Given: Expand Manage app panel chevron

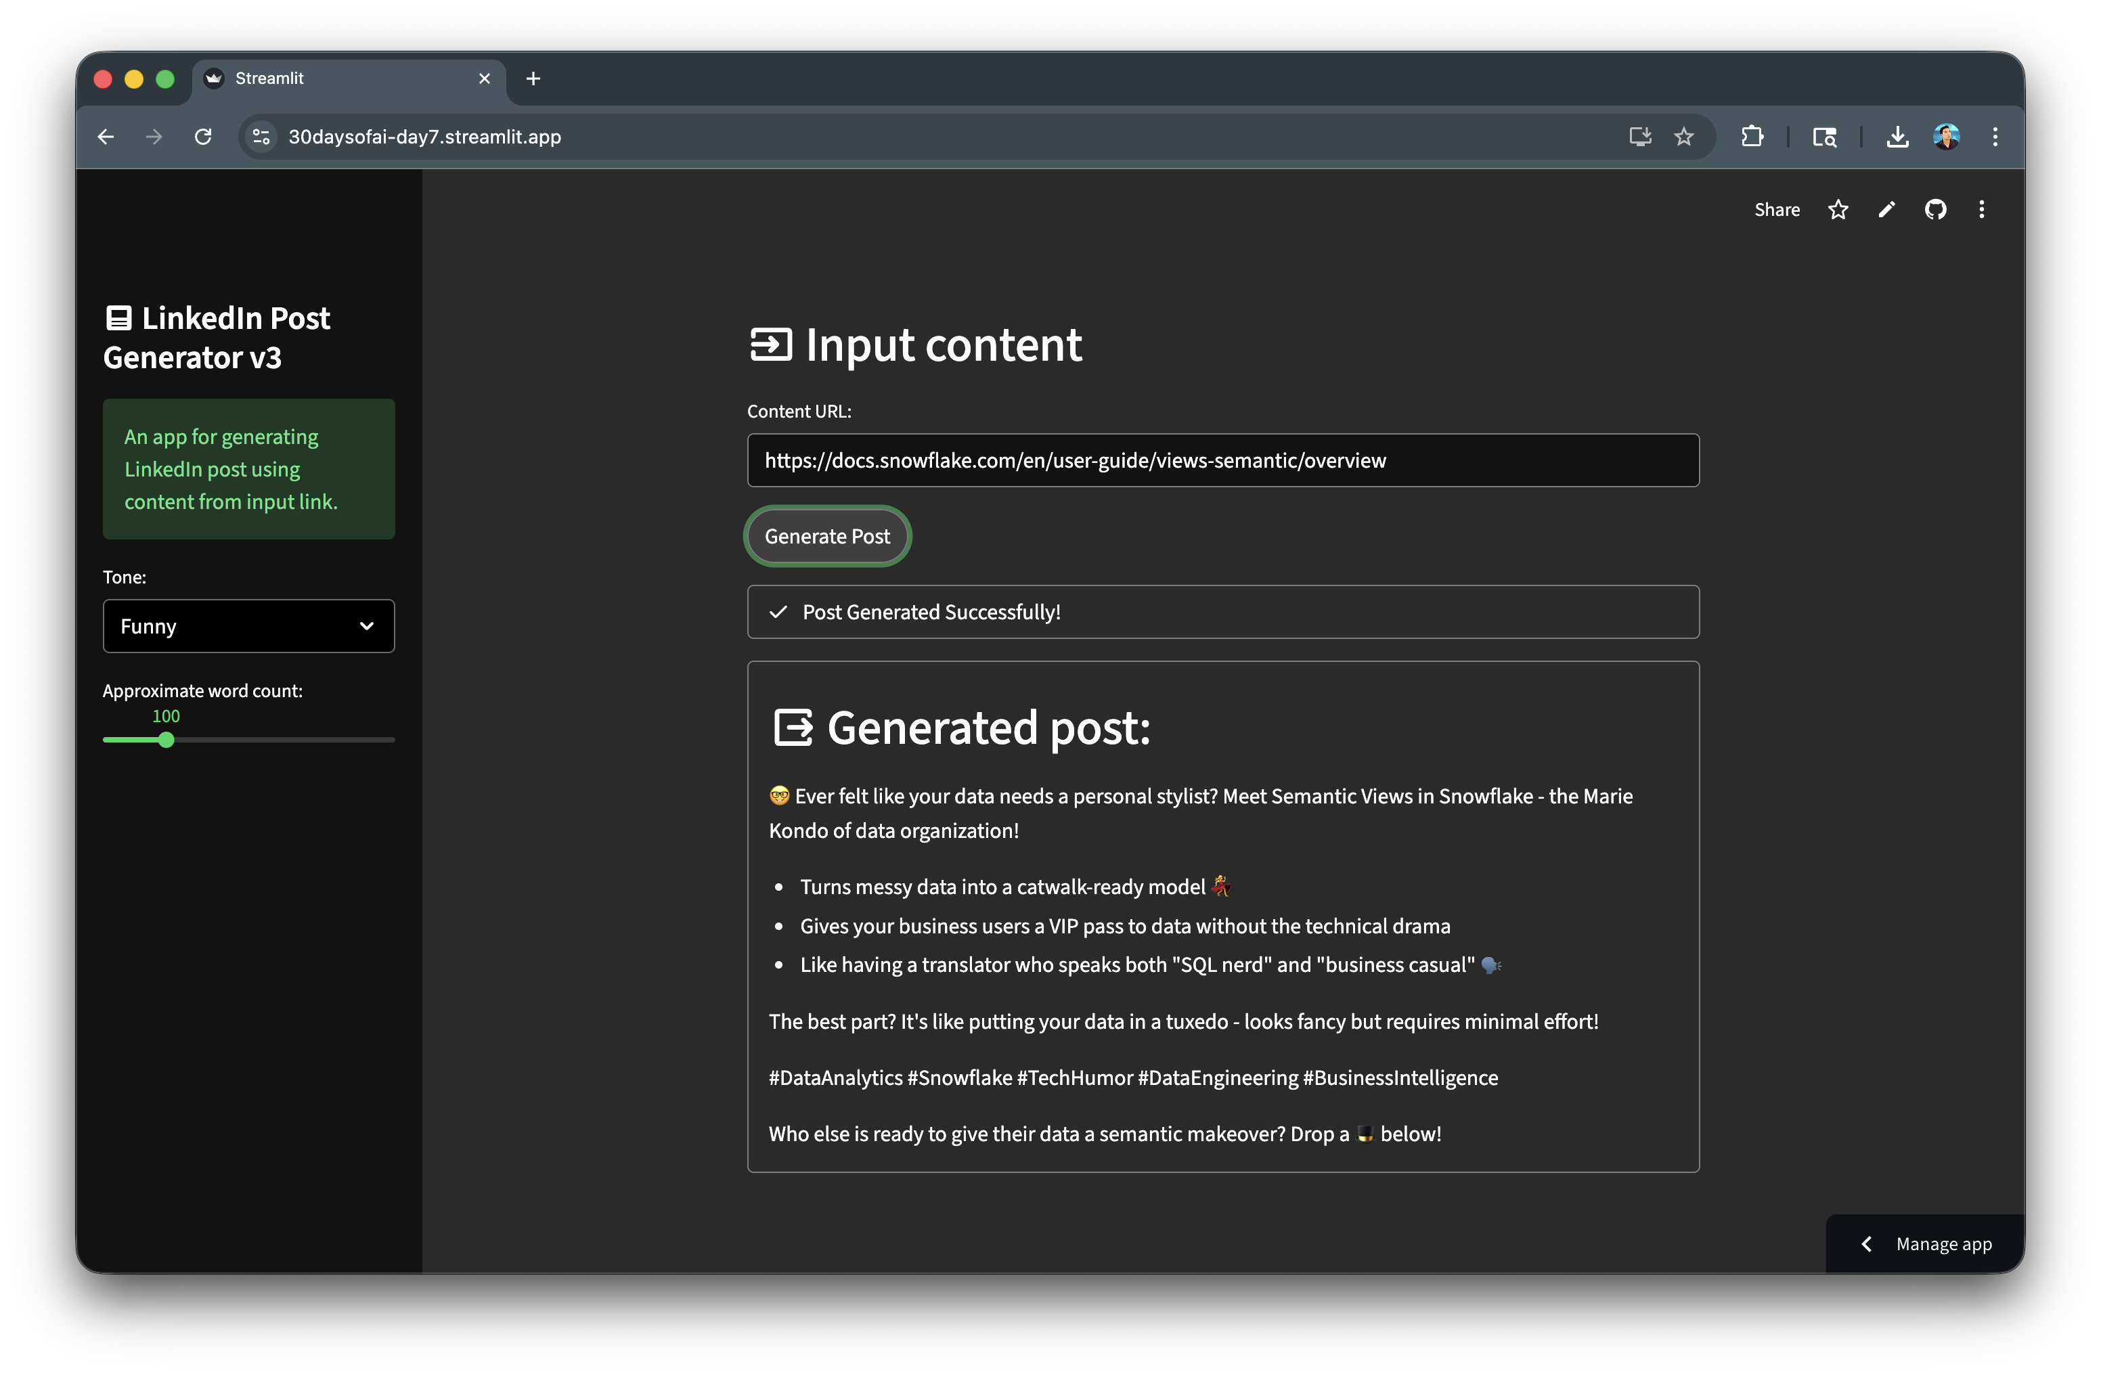Looking at the screenshot, I should [1867, 1244].
